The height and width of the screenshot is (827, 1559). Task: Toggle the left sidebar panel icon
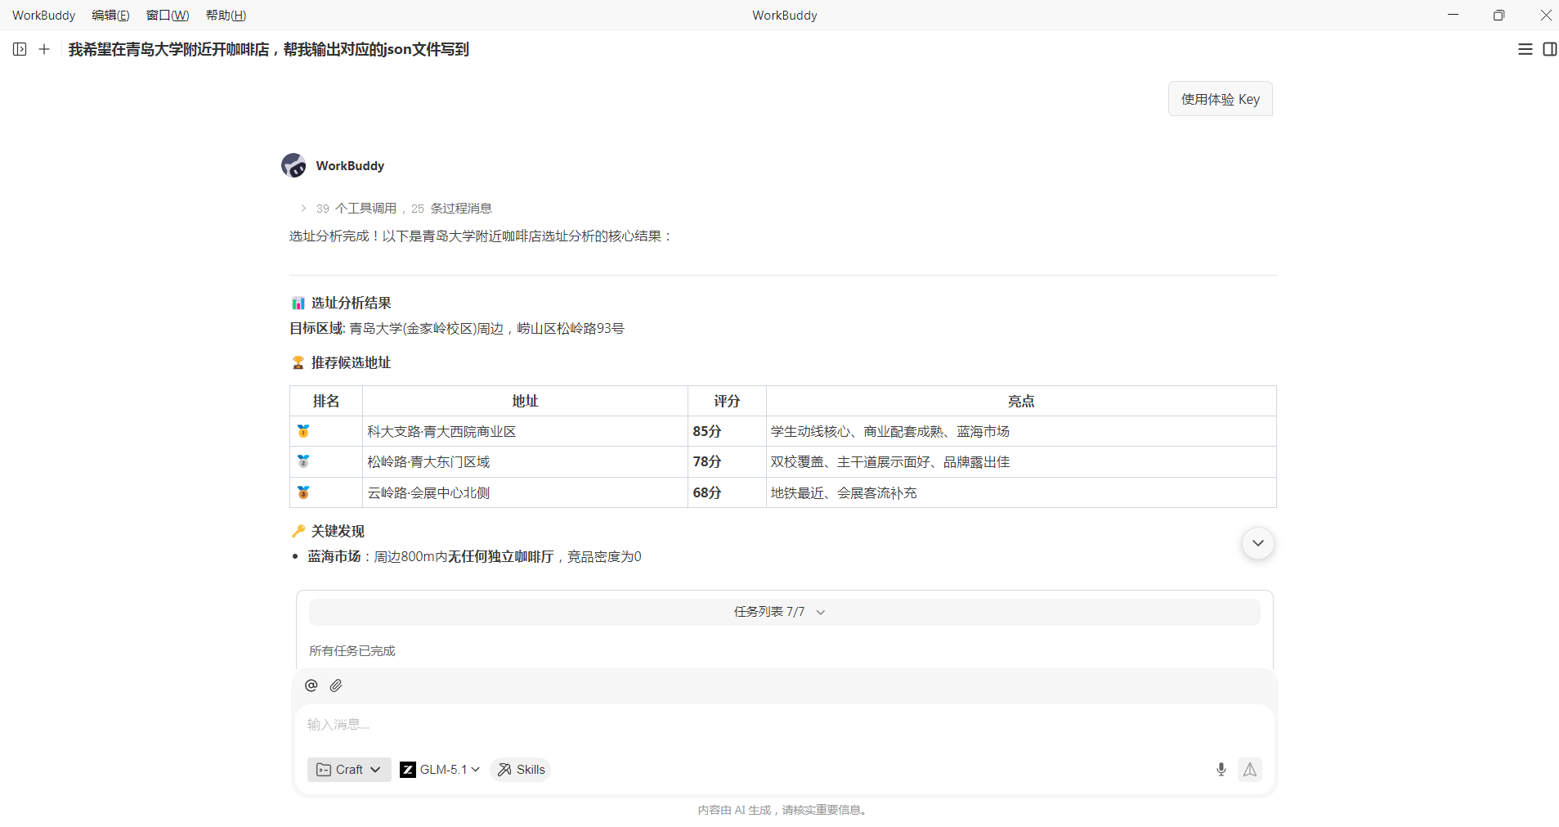[20, 49]
